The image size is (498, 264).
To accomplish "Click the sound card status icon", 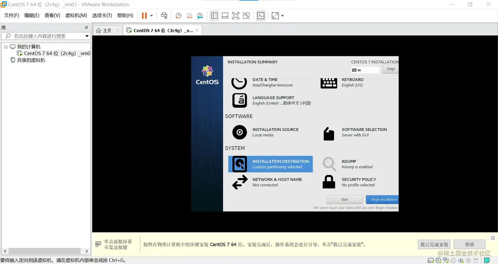I will coord(461,260).
